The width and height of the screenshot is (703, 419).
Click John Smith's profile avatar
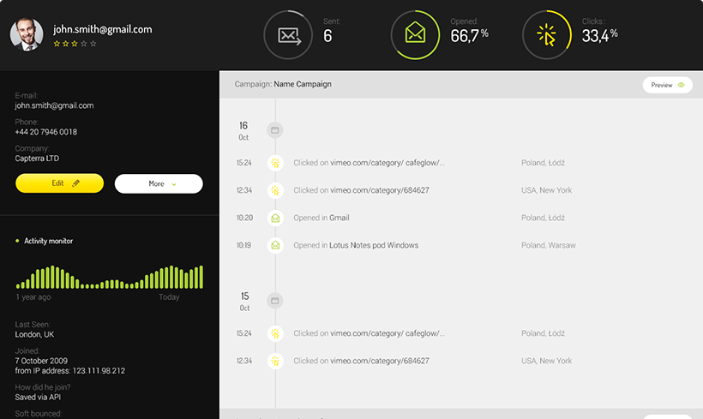(x=27, y=35)
